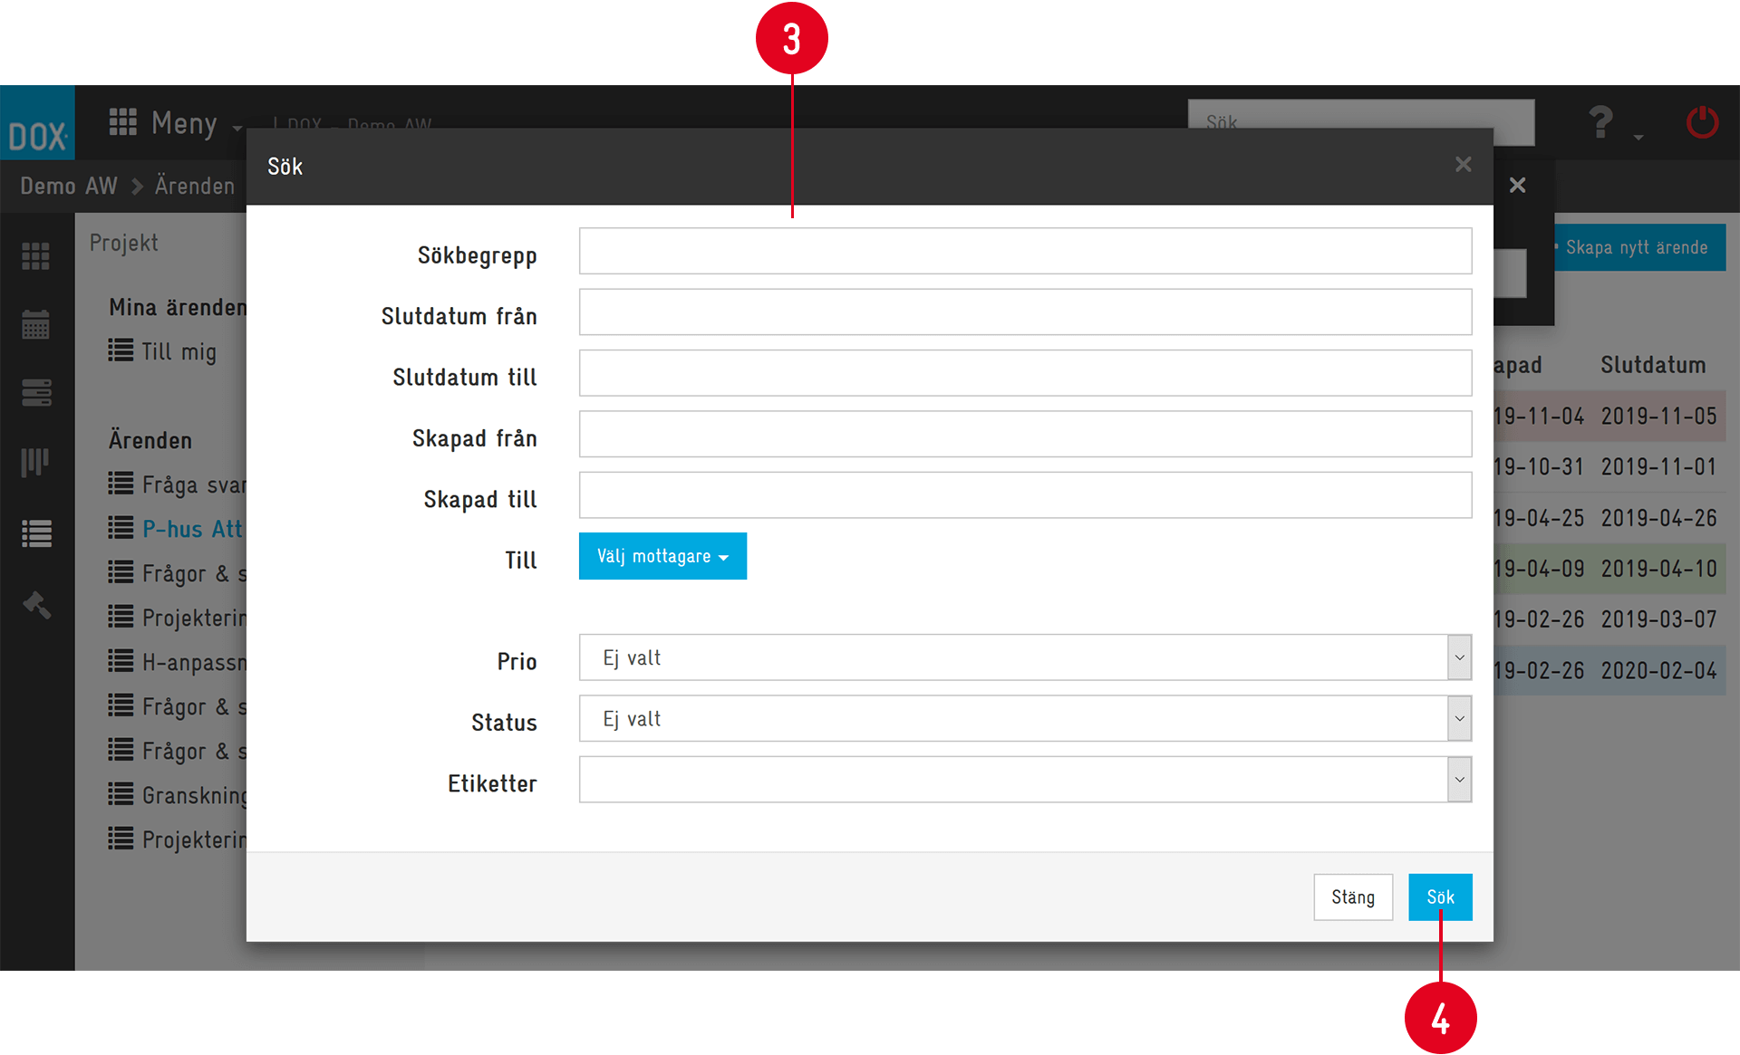Open Välj mottagare recipient dropdown
1740x1055 pixels.
coord(662,556)
